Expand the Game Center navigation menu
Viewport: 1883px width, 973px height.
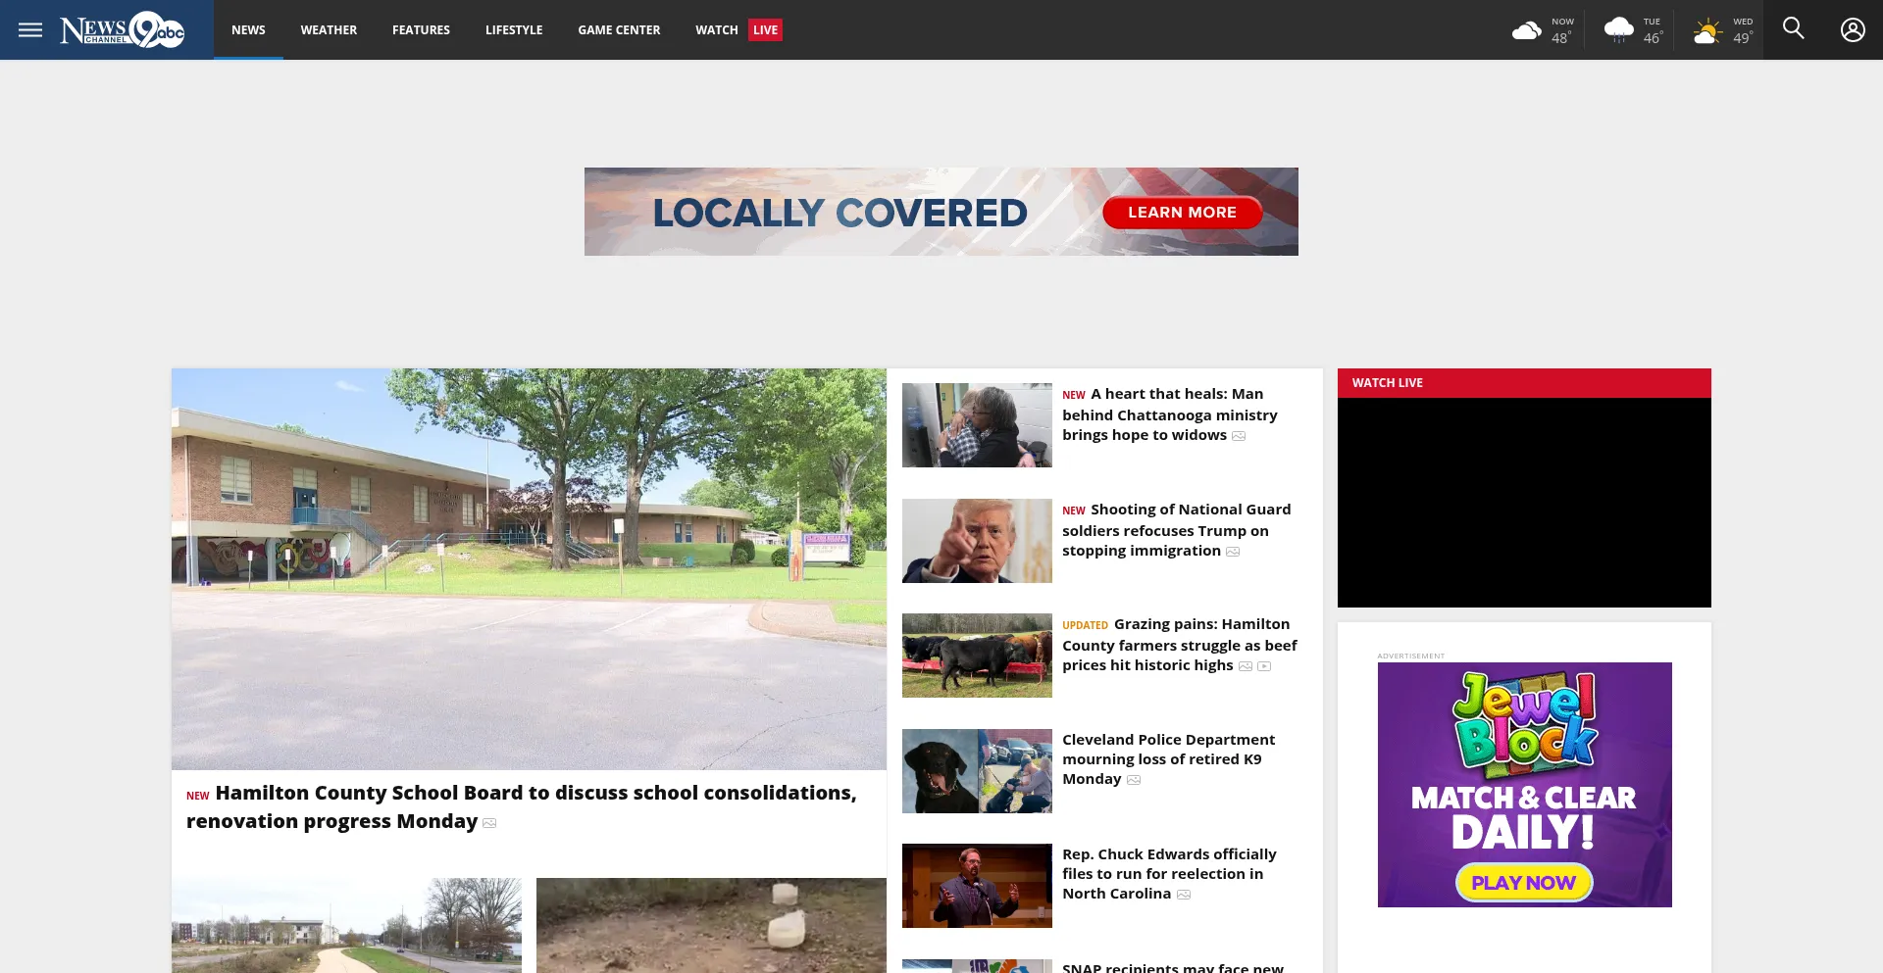click(619, 30)
